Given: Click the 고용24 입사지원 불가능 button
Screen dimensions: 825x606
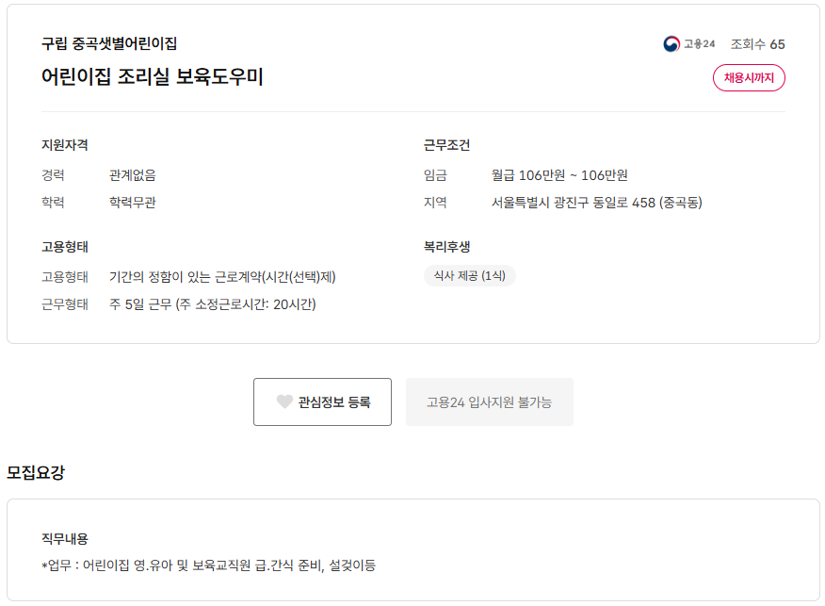Looking at the screenshot, I should (489, 401).
